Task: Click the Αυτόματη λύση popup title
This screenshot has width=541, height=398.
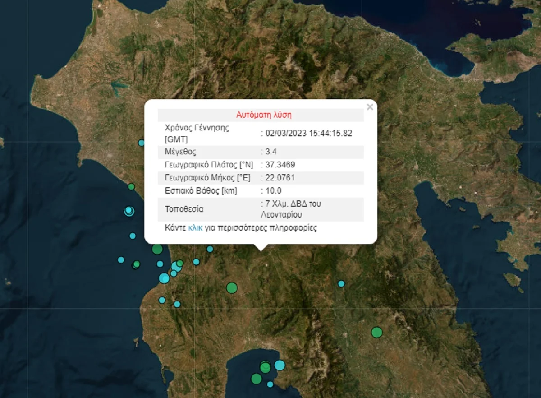Action: [264, 115]
